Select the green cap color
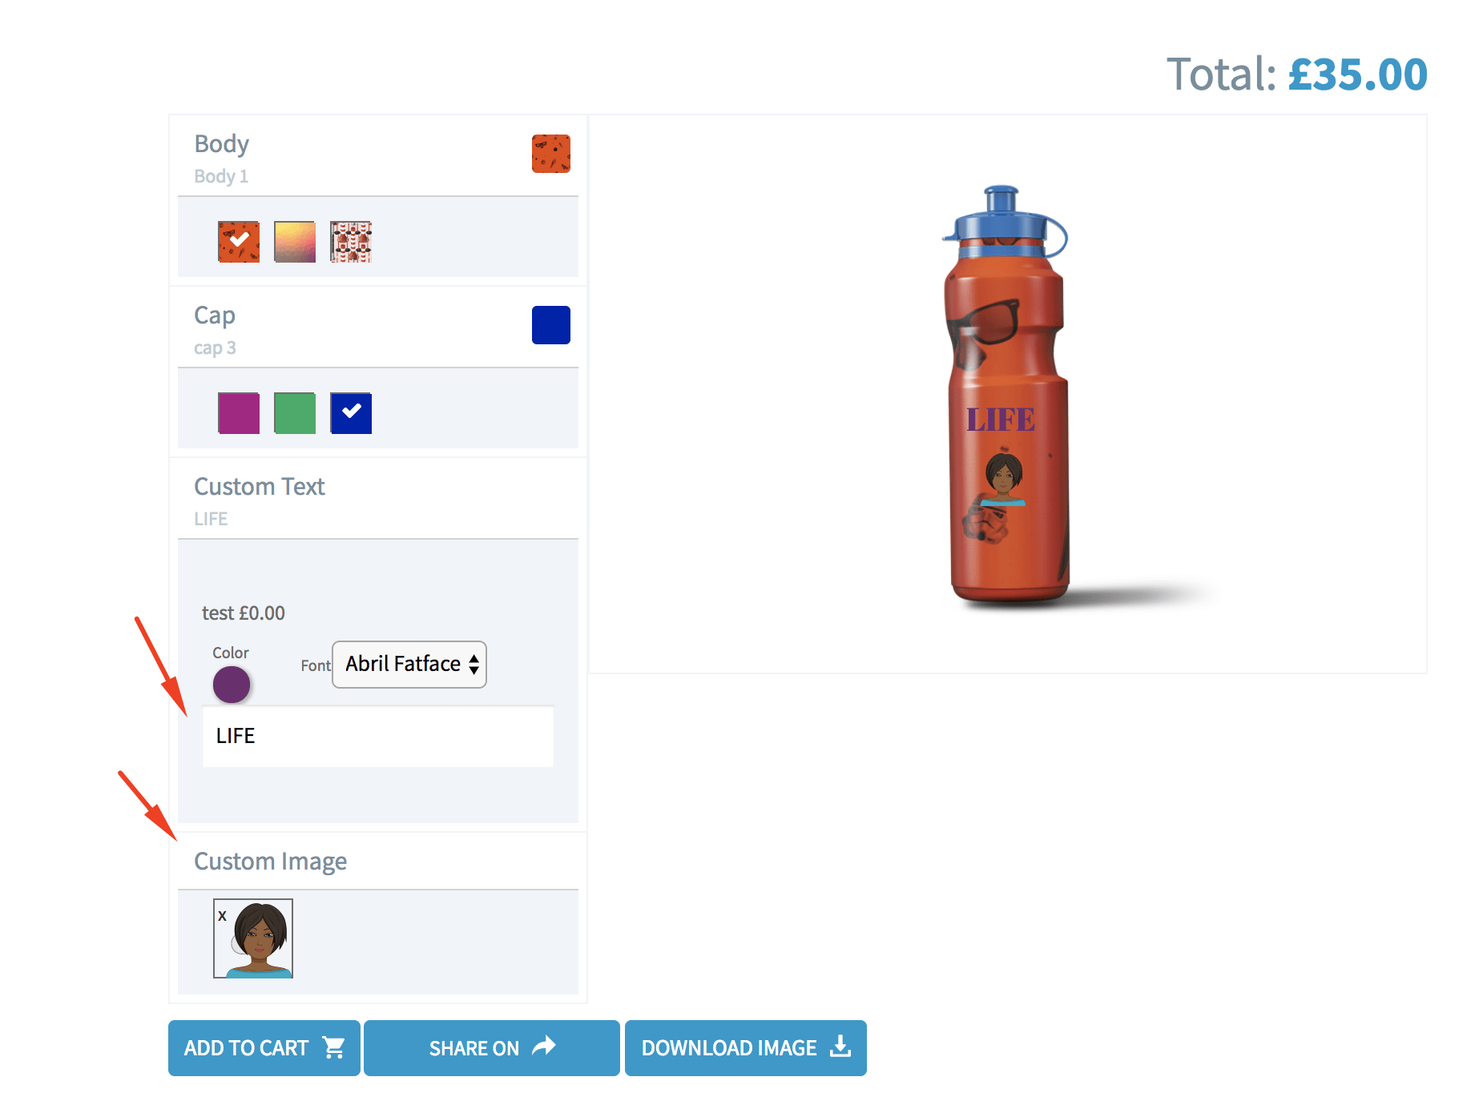This screenshot has height=1113, width=1471. pyautogui.click(x=295, y=413)
